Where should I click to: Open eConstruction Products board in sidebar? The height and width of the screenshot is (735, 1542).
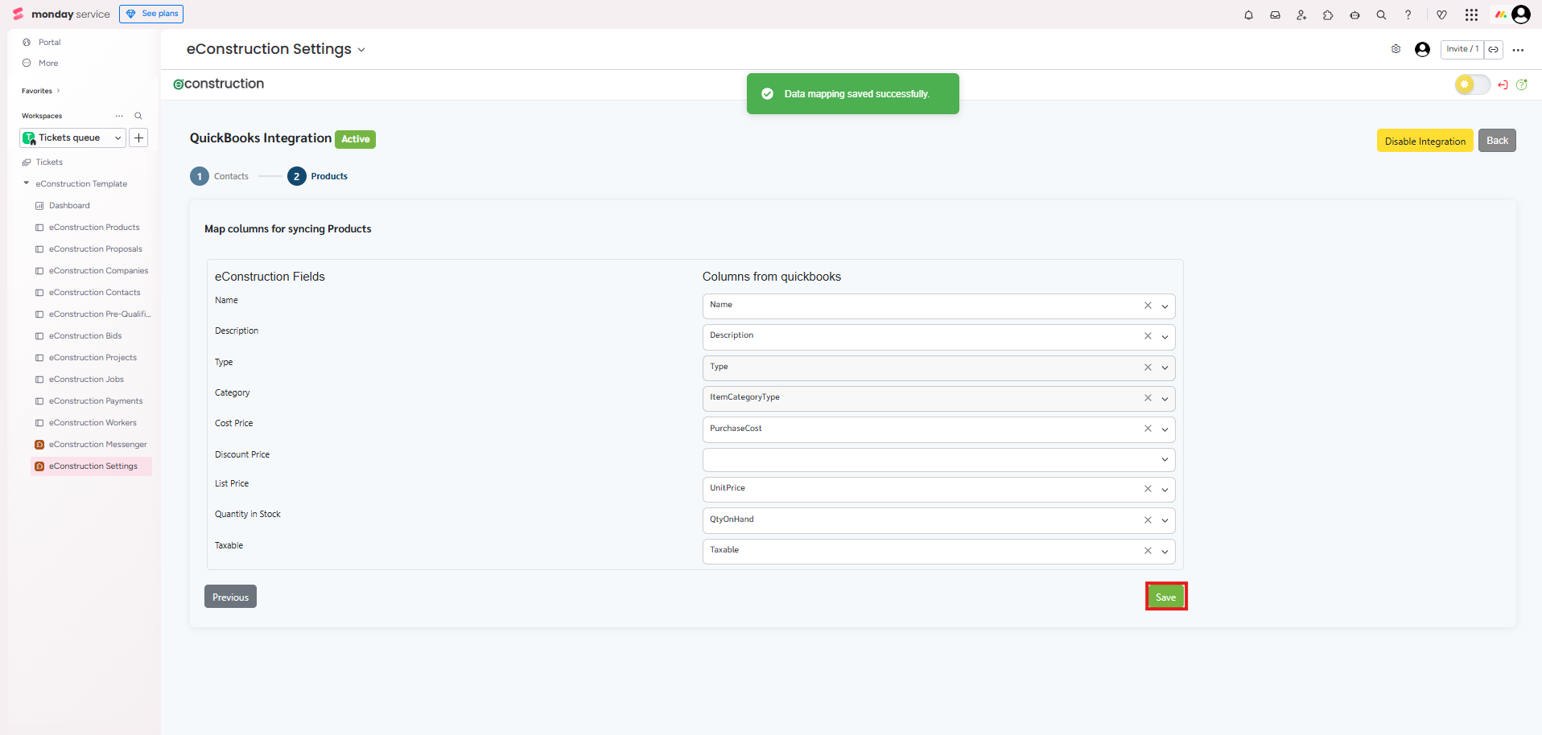(x=93, y=228)
